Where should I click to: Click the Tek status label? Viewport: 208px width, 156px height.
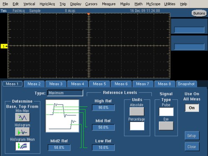click(x=4, y=11)
